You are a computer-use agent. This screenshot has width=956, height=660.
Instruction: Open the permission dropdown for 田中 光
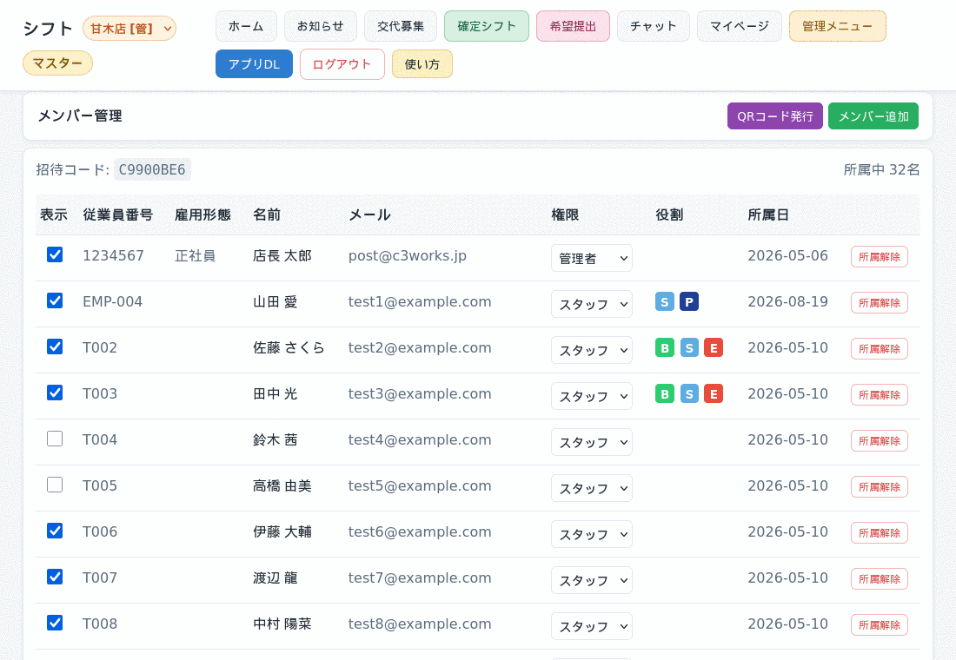pos(591,395)
